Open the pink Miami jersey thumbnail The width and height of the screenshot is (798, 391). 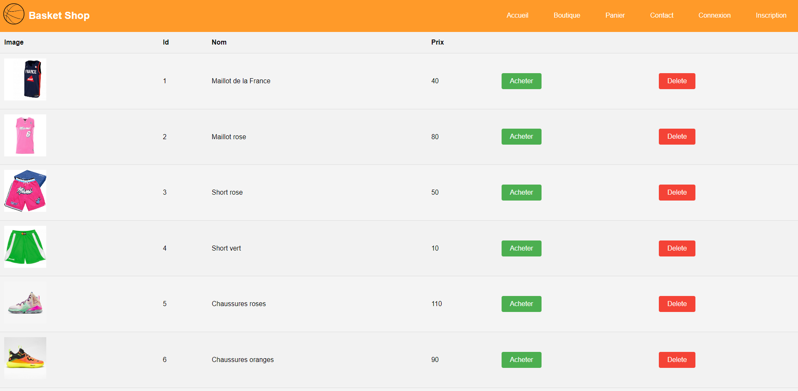coord(25,135)
